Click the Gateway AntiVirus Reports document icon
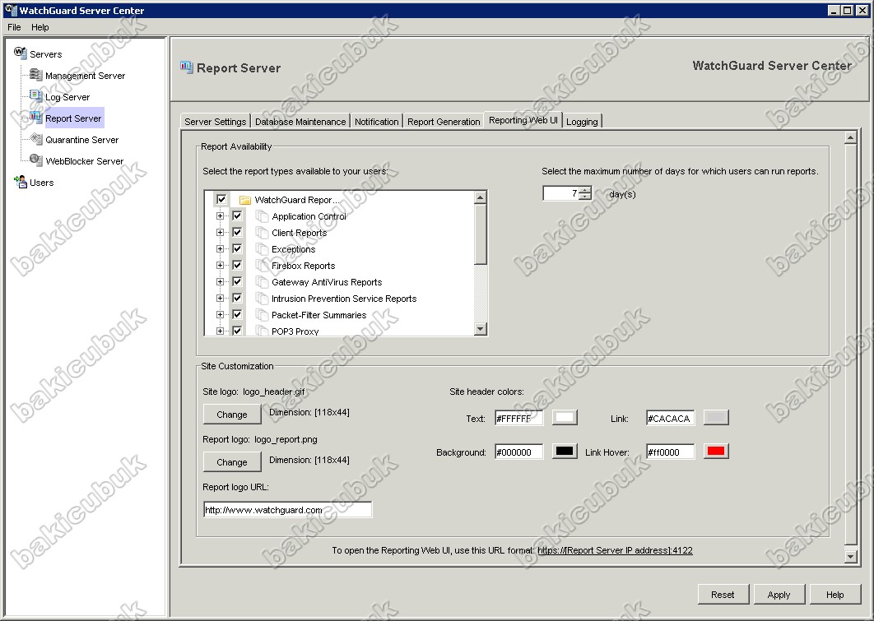Viewport: 874px width, 621px height. point(262,282)
